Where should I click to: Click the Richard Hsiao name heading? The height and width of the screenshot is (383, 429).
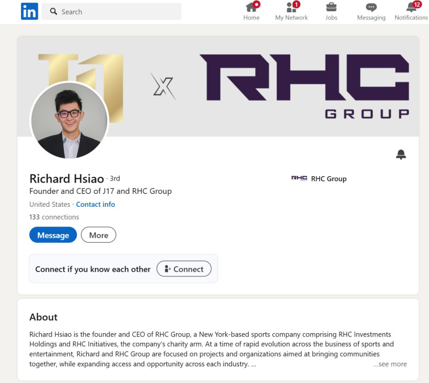point(66,179)
